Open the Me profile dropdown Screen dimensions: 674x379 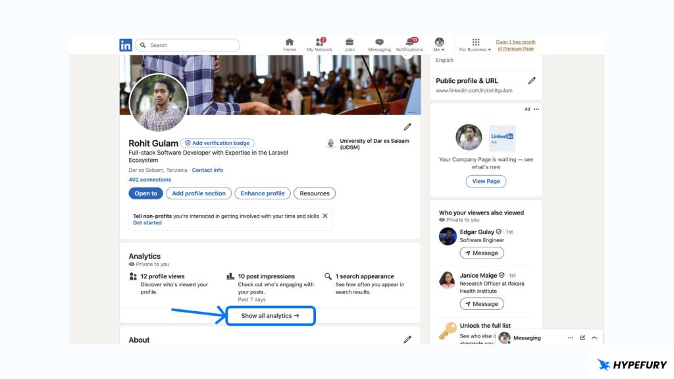tap(439, 45)
